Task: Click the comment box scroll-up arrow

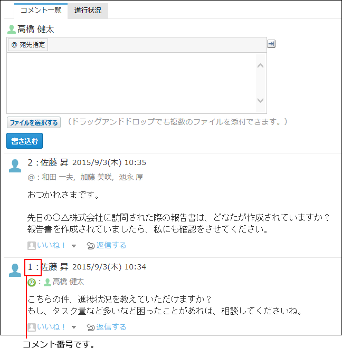Action: point(260,66)
